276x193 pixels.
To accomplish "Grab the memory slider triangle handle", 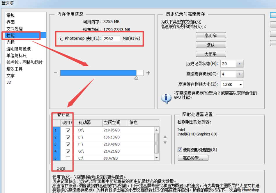I will 136,78.
